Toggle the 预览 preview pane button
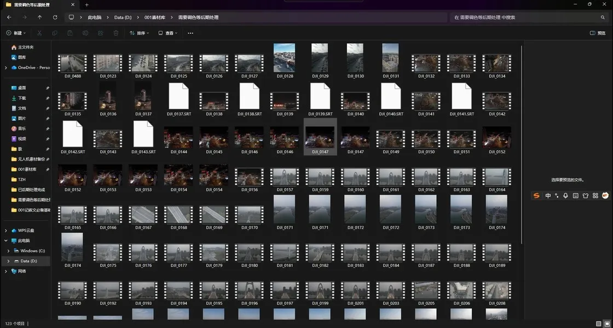Screen dimensions: 613x328 pyautogui.click(x=600, y=33)
